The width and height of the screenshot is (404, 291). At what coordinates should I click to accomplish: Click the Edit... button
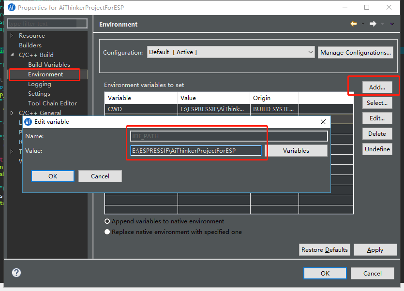pos(377,118)
